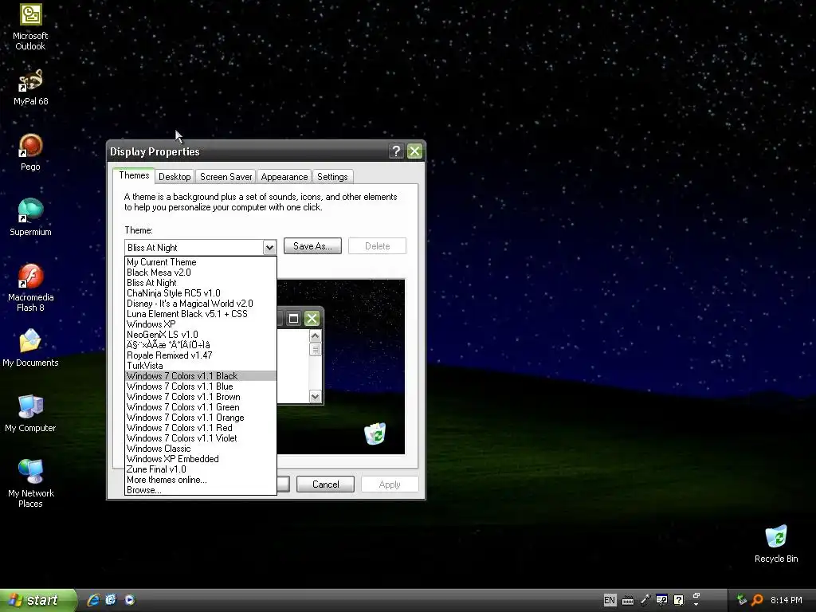The width and height of the screenshot is (816, 612).
Task: Go to the Settings tab
Action: pyautogui.click(x=332, y=177)
